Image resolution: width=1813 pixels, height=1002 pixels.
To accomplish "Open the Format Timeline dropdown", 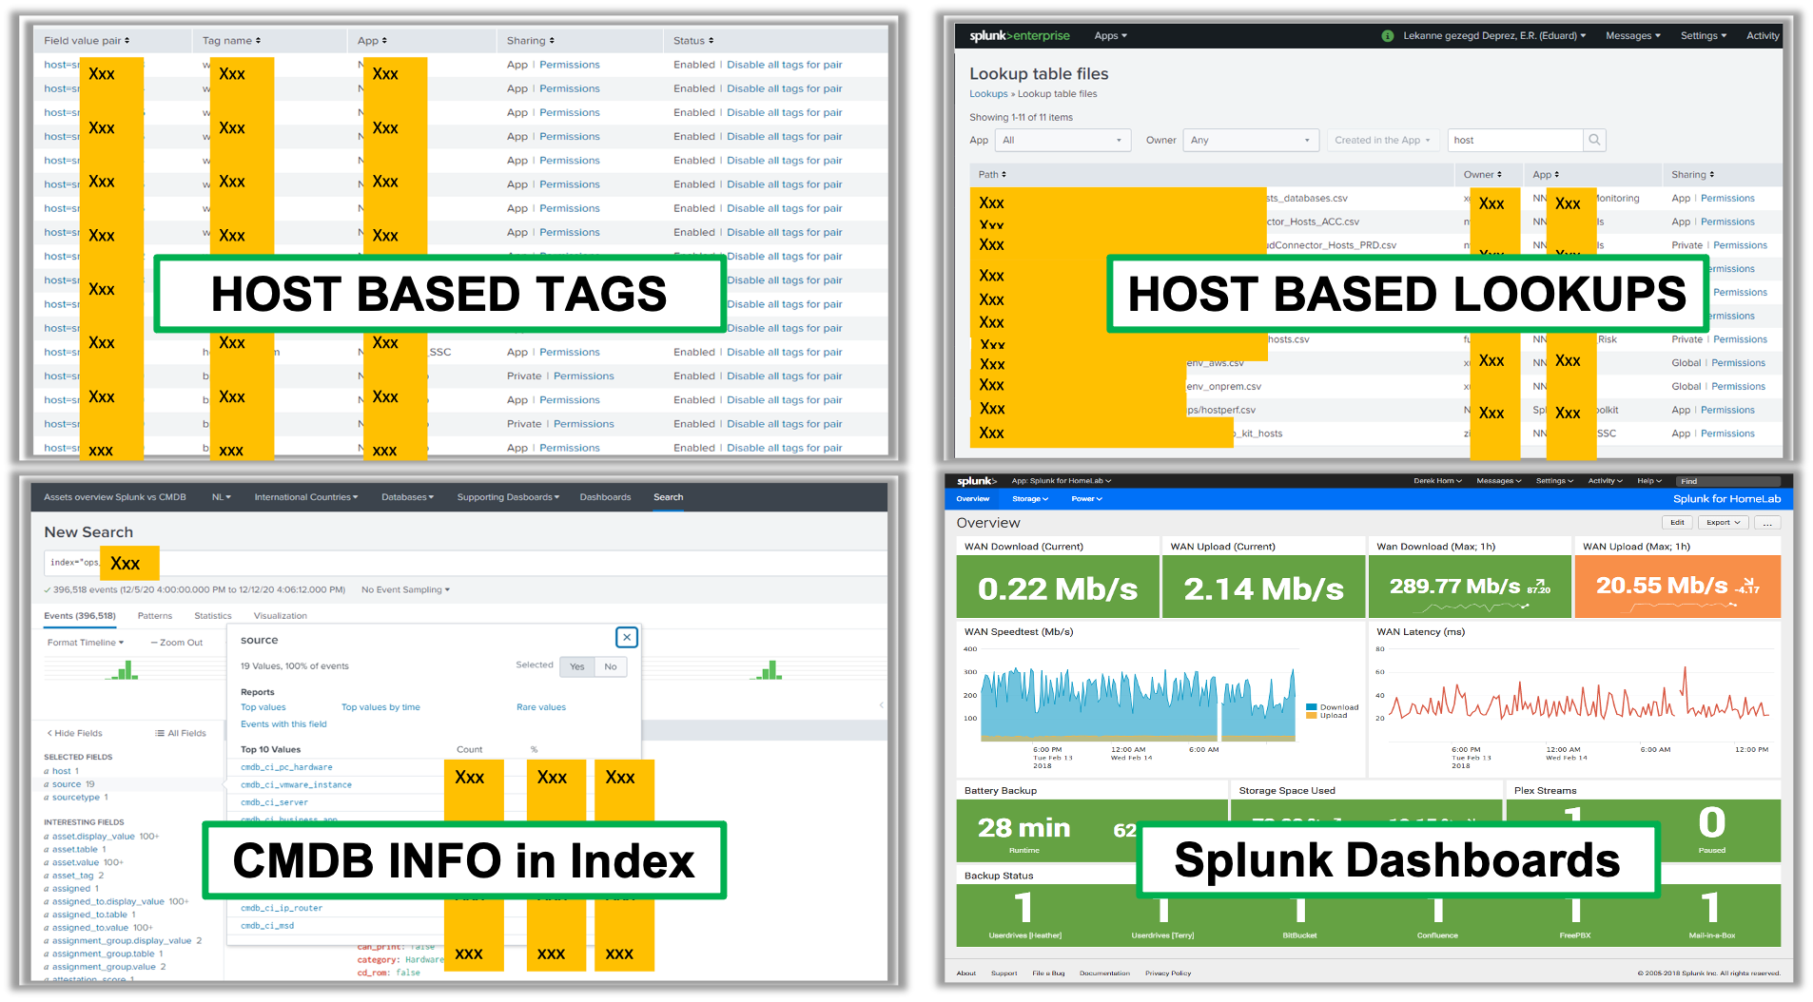I will tap(86, 643).
